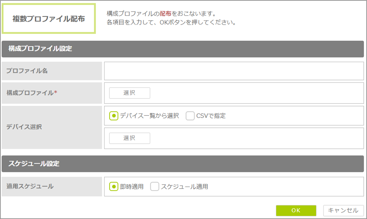Image resolution: width=367 pixels, height=219 pixels.
Task: Click the 適用スケジュール row label
Action: 30,186
